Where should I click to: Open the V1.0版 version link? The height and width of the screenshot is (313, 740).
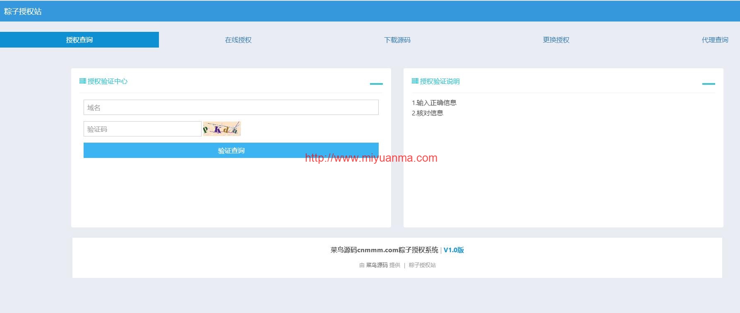pos(454,250)
